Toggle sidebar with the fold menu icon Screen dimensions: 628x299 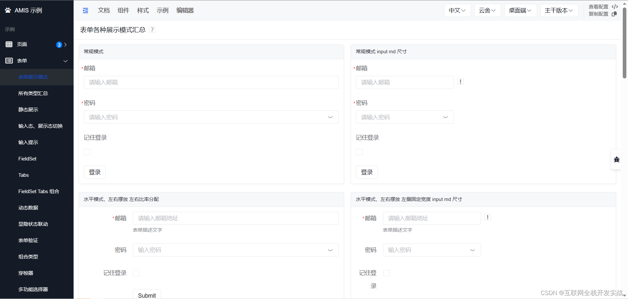(x=86, y=10)
